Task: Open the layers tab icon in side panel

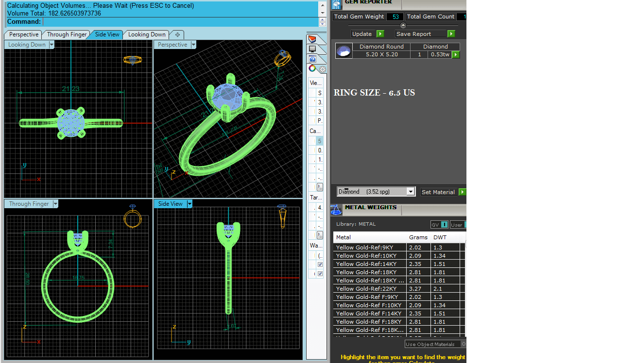Action: tap(312, 39)
